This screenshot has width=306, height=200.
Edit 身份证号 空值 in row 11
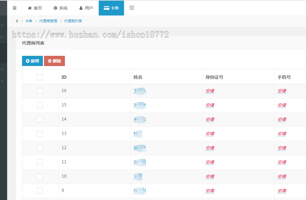210,162
